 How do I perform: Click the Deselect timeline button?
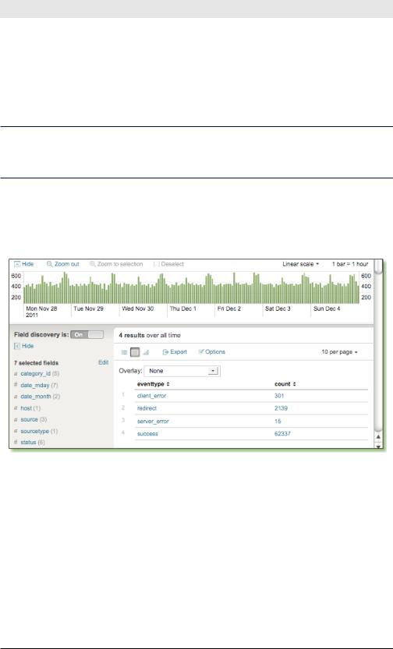(168, 264)
